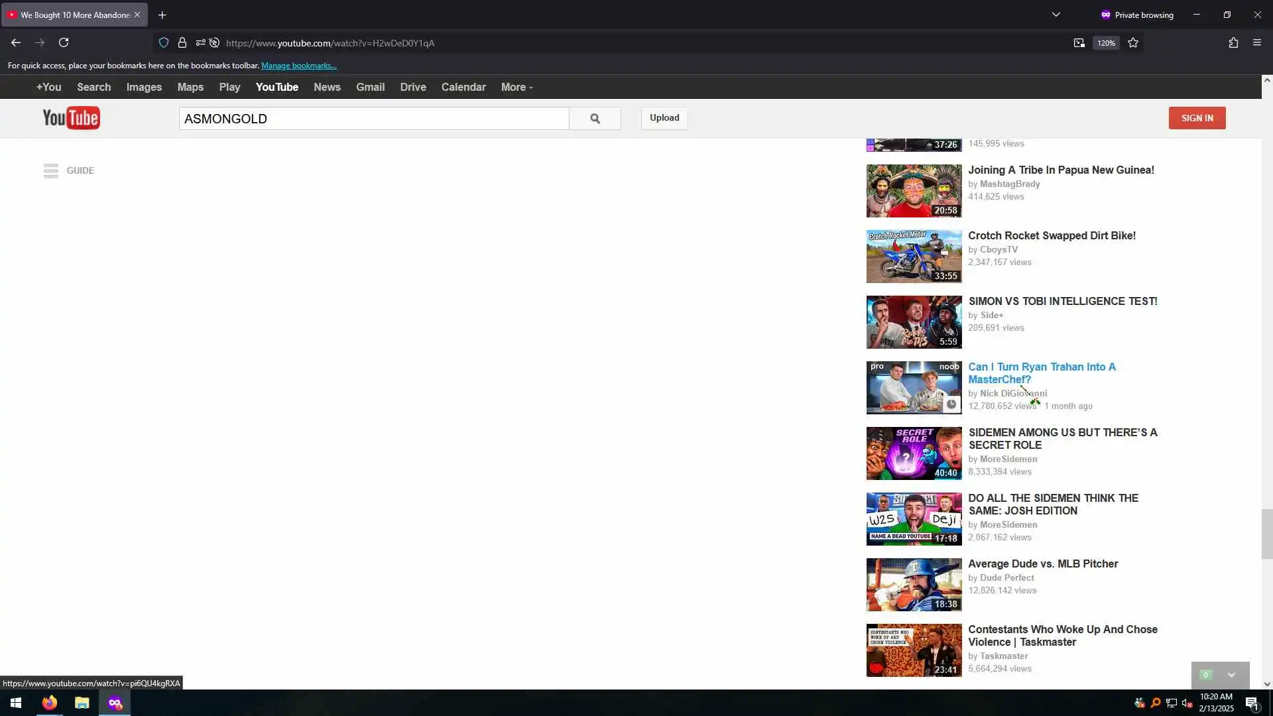Toggle picture-in-picture icon in address bar
This screenshot has width=1273, height=716.
[x=1079, y=43]
